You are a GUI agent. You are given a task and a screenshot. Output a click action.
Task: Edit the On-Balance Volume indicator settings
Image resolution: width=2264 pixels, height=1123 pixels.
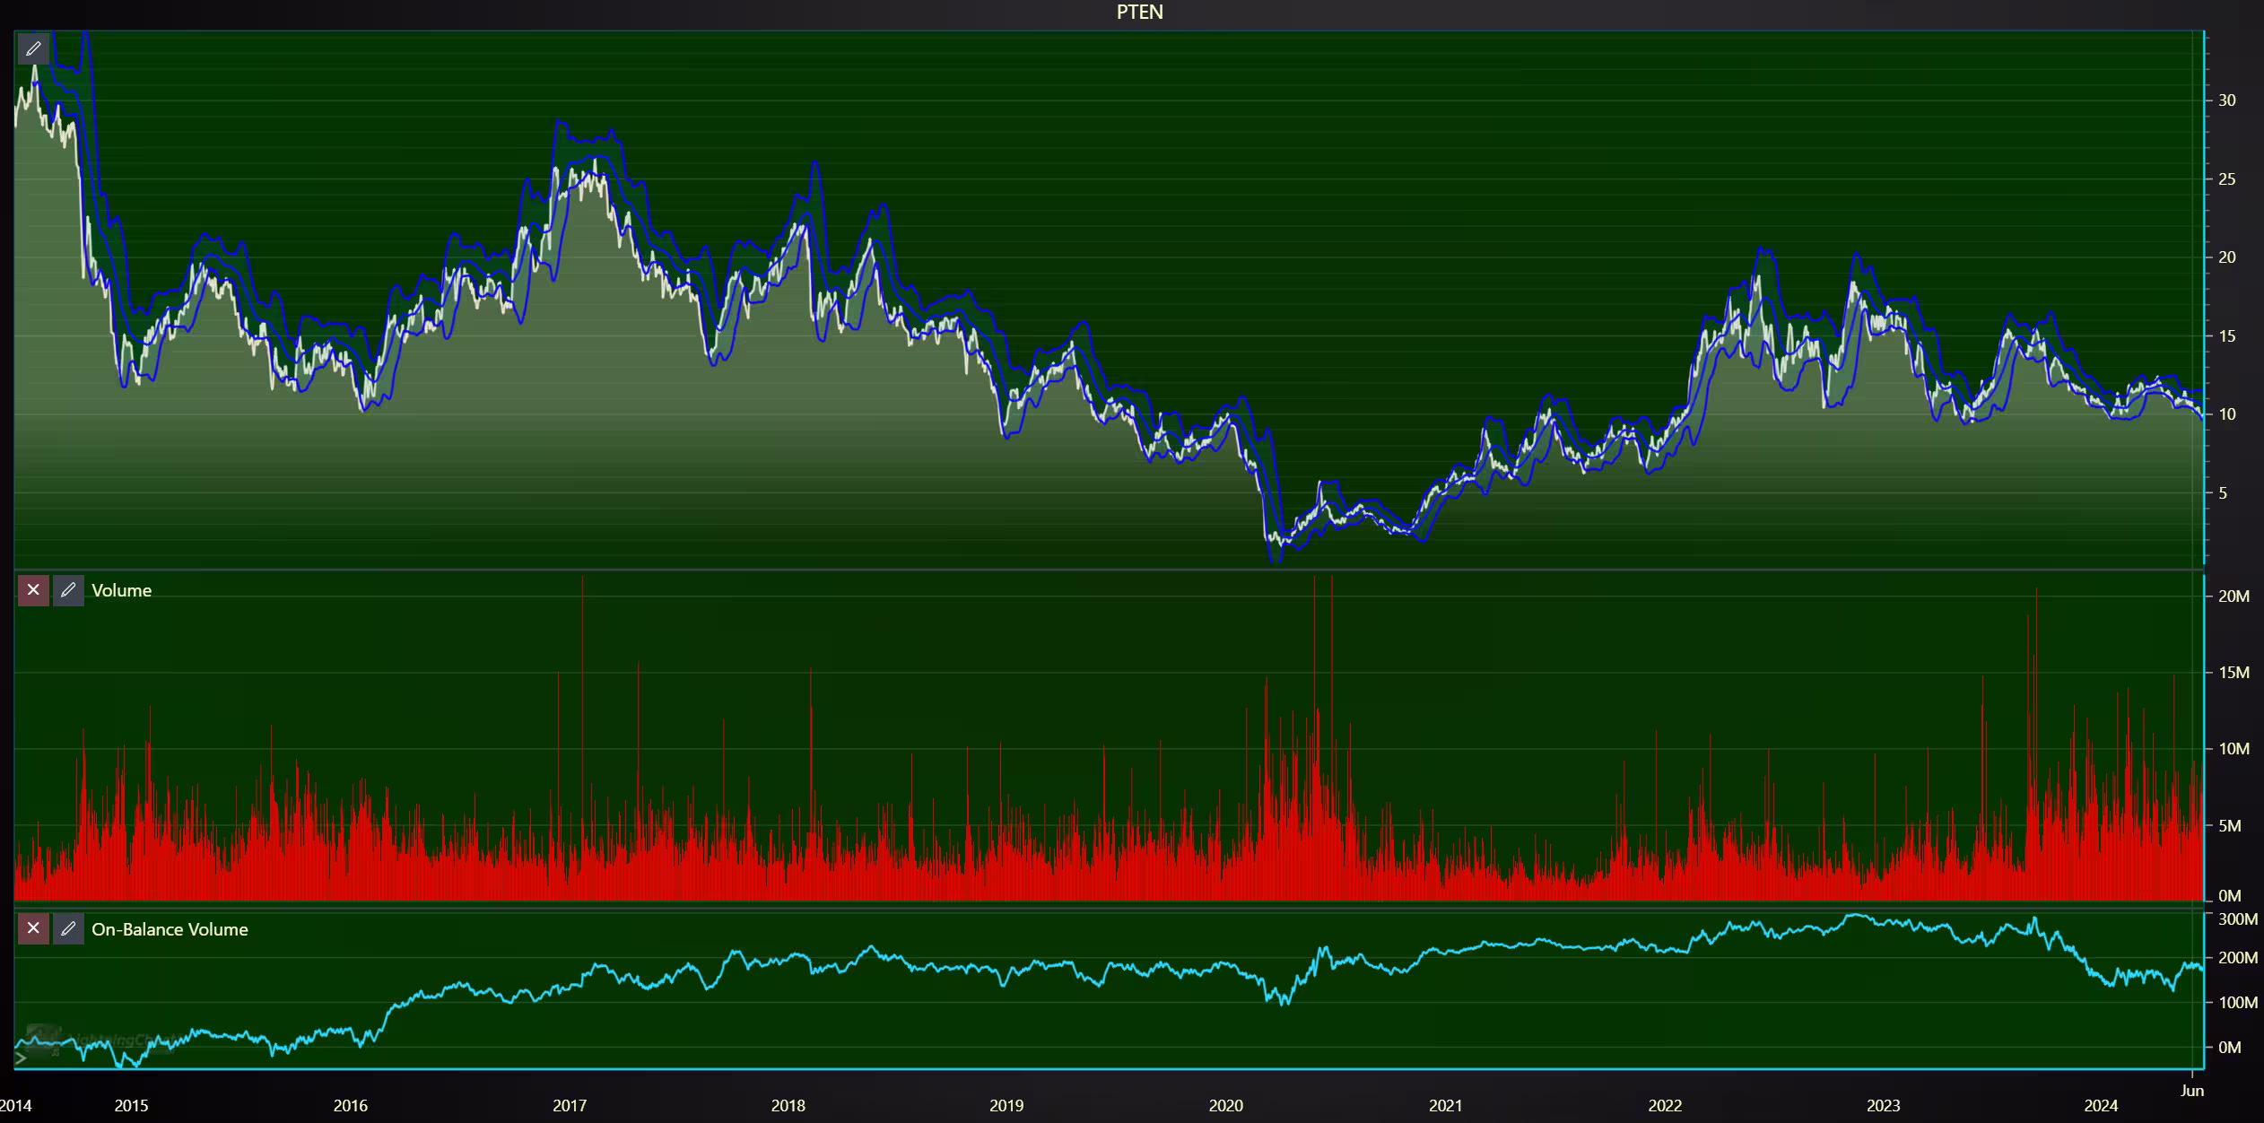tap(68, 929)
